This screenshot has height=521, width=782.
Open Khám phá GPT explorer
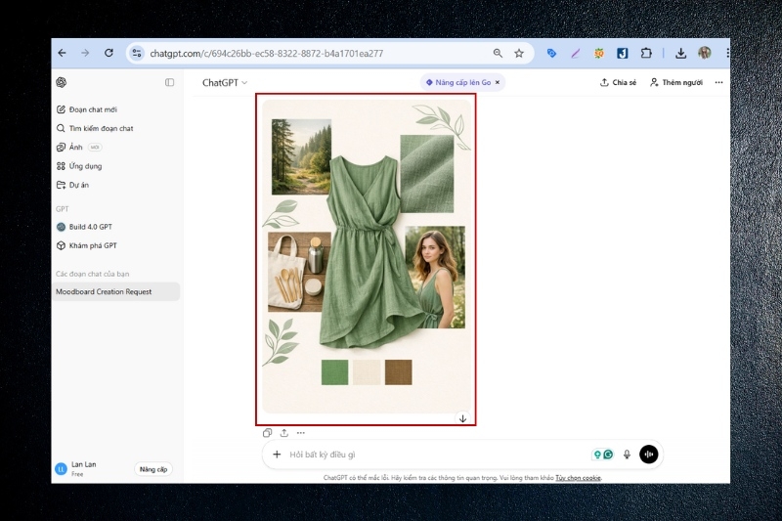point(92,245)
